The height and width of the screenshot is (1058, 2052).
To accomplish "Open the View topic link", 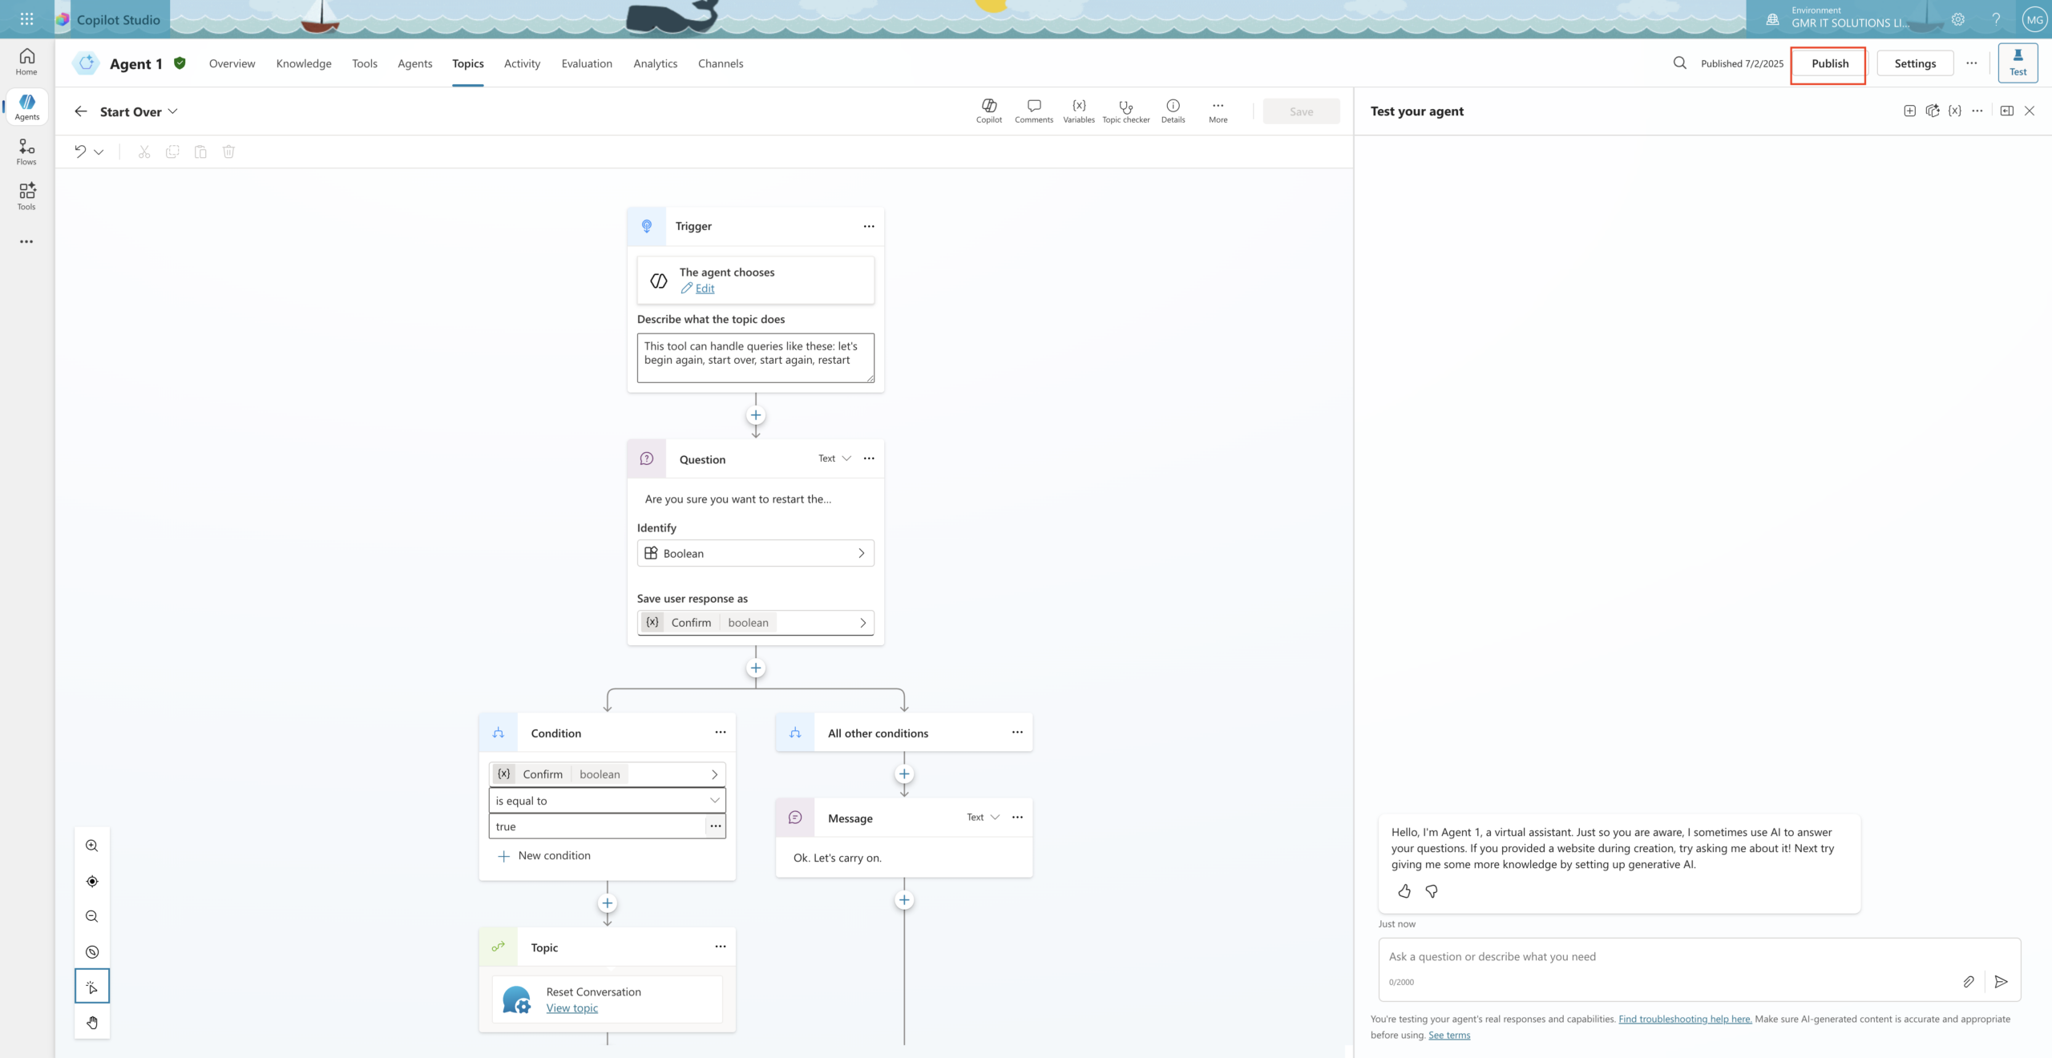I will (572, 1008).
